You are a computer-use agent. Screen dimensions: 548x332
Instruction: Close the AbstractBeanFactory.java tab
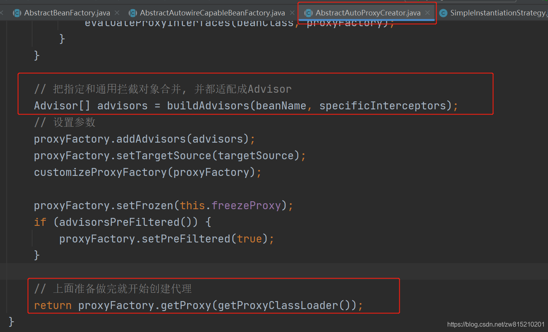pos(117,13)
